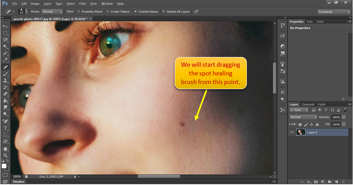Screen dimensions: 353x185
Task: Select the Clone Stamp tool
Action: pyautogui.click(x=5, y=81)
